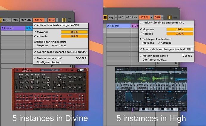
Task: Open dropdown arrow beside 175 % meter
Action: [151, 17]
